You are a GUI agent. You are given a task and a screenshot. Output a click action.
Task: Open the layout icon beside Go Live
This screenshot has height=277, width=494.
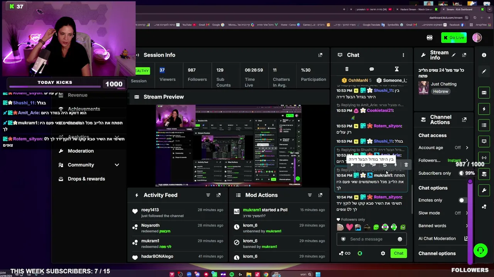pyautogui.click(x=430, y=38)
